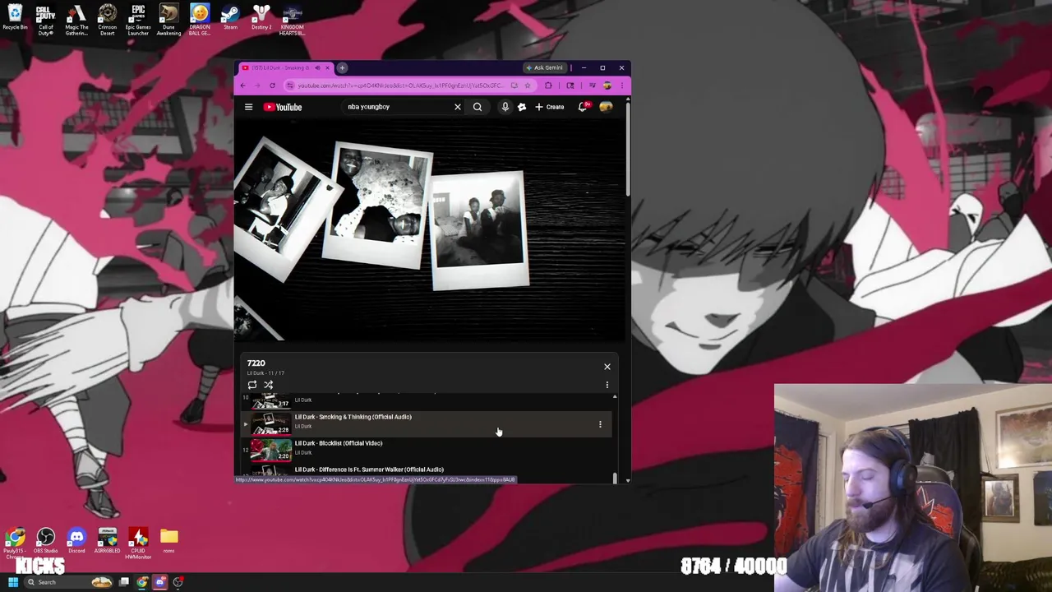Open Kingdom Hearts desktop shortcut
This screenshot has width=1052, height=592.
coord(292,20)
